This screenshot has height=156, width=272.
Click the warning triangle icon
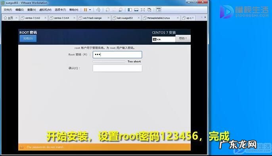point(22,147)
